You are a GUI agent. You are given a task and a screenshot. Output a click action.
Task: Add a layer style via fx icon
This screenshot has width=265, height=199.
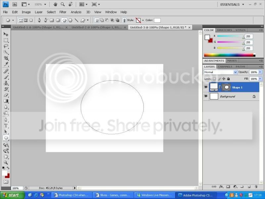(221, 187)
